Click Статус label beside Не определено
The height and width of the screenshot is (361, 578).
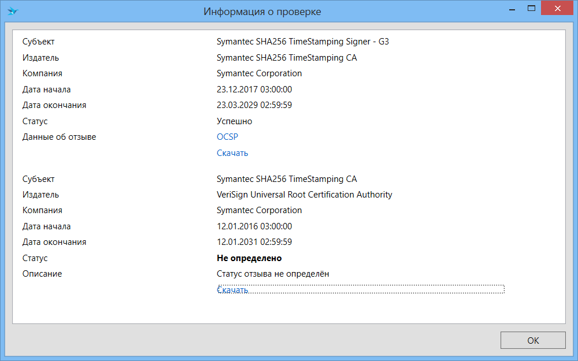click(35, 258)
